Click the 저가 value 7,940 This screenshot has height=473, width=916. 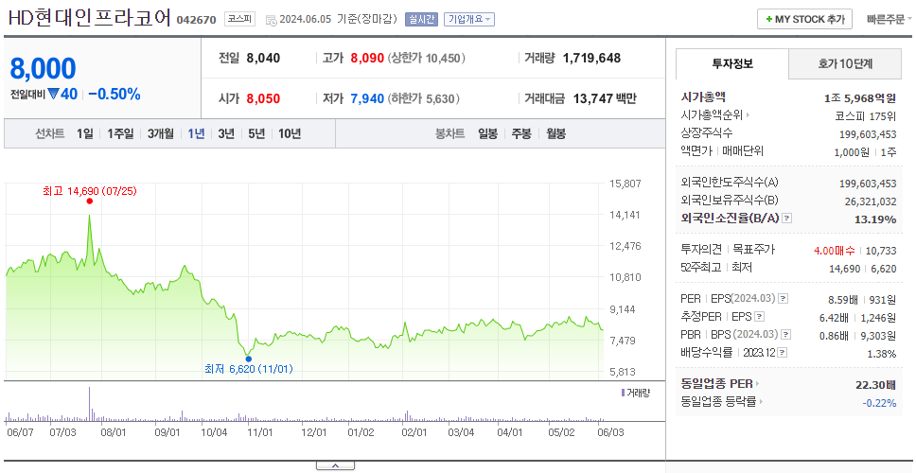pos(367,98)
